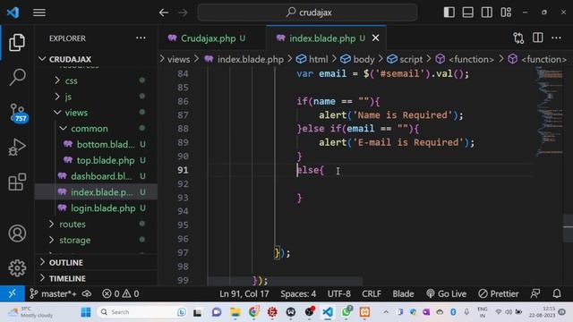Click line number 91 in gutter

click(x=183, y=170)
